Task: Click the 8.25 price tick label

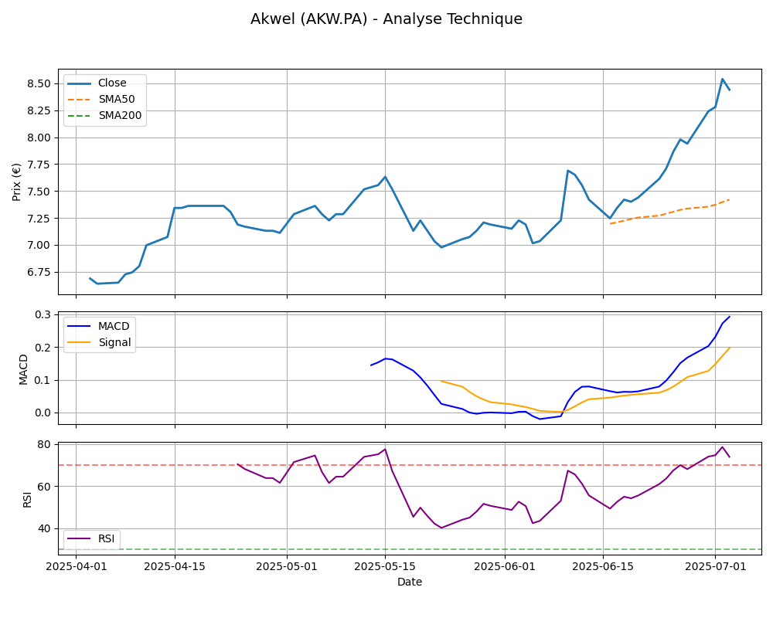Action: (x=39, y=110)
